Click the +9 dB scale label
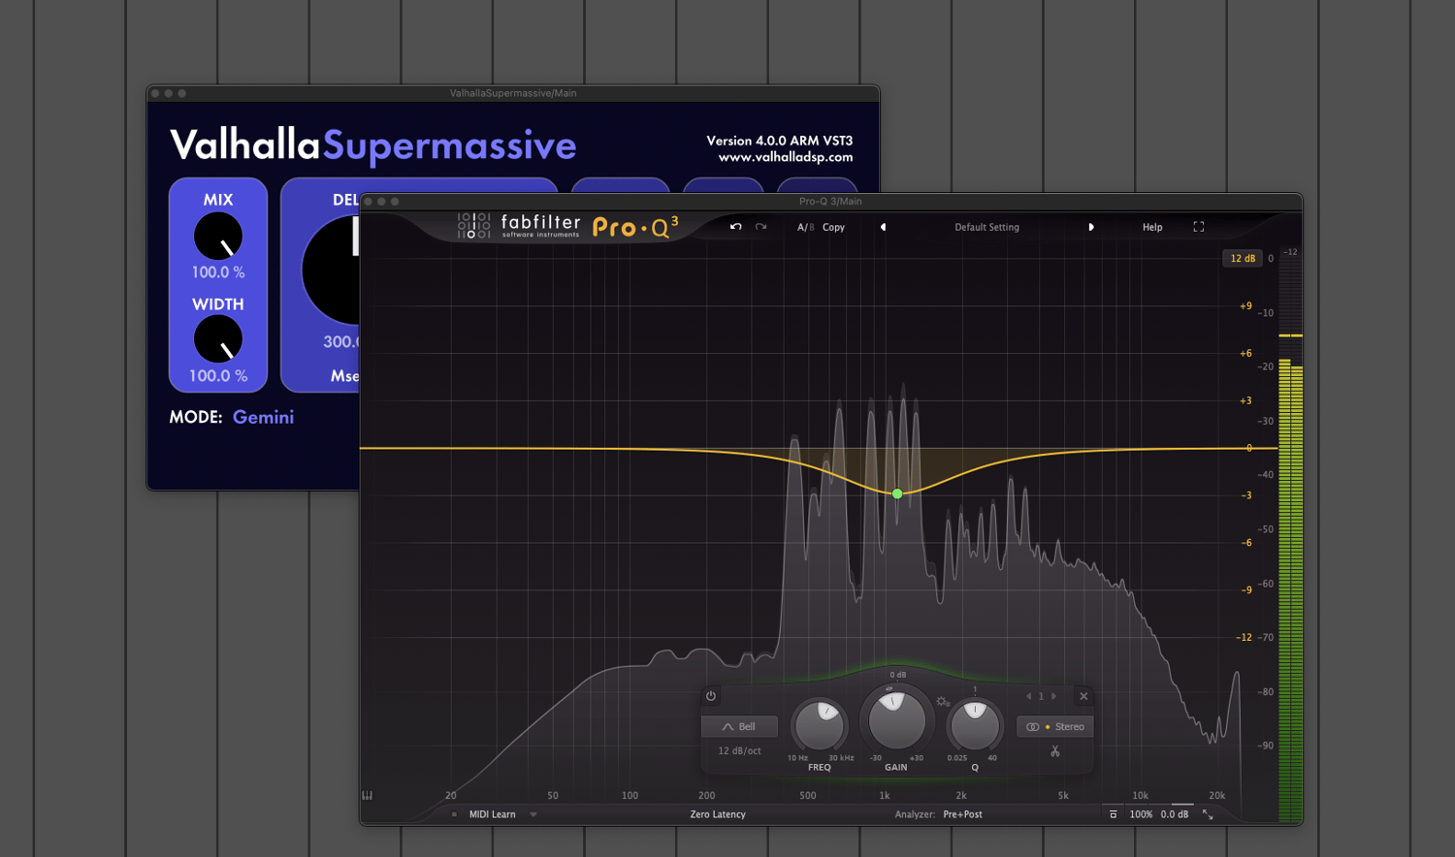 pos(1245,306)
